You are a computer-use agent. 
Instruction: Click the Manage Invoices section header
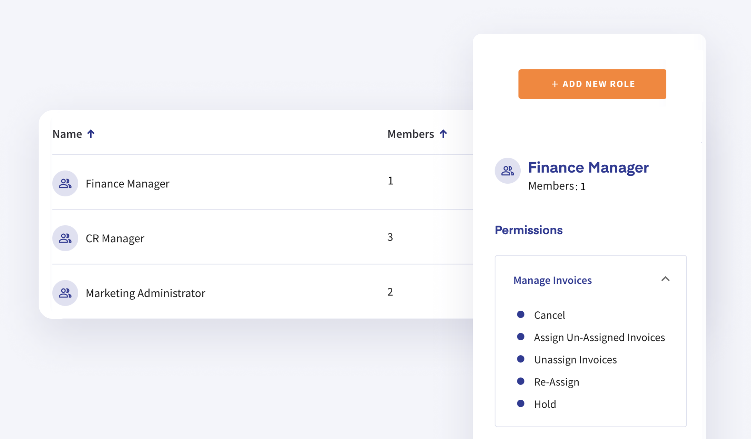552,280
